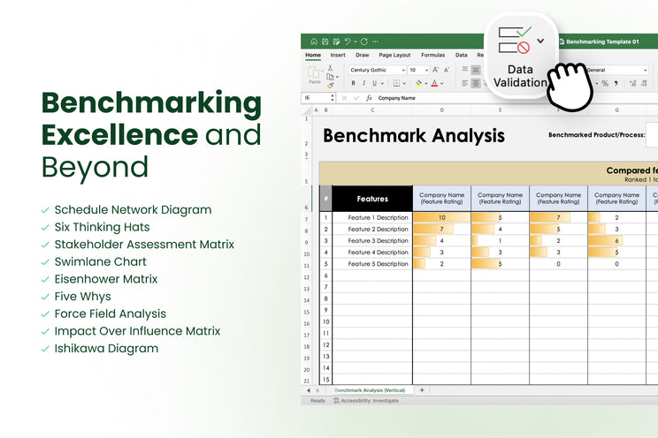Screen dimensions: 658x438
Task: Click the Undo arrow in title bar
Action: click(x=347, y=41)
